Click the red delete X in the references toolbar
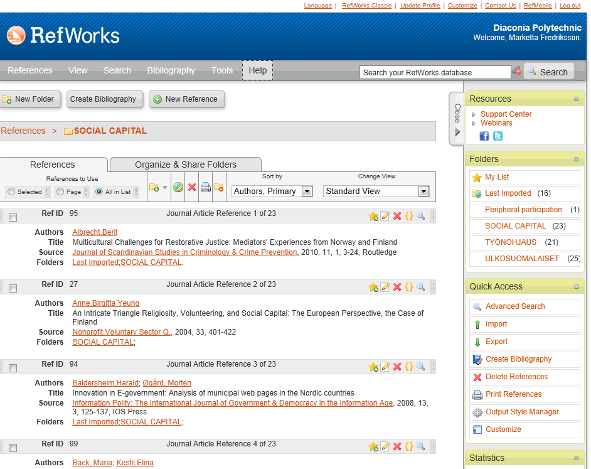Viewport: 591px width, 469px height. coord(192,187)
